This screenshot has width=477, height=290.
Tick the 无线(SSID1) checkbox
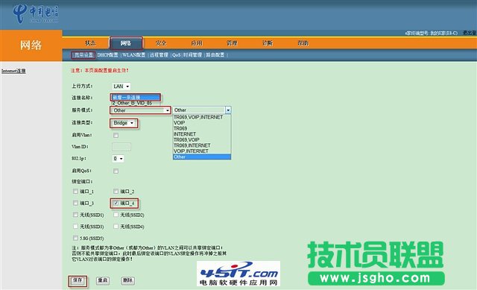(x=75, y=215)
